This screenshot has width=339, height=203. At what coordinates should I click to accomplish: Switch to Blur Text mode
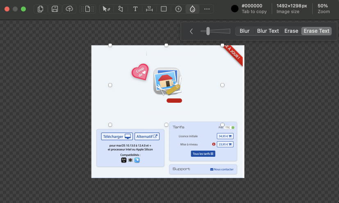268,31
